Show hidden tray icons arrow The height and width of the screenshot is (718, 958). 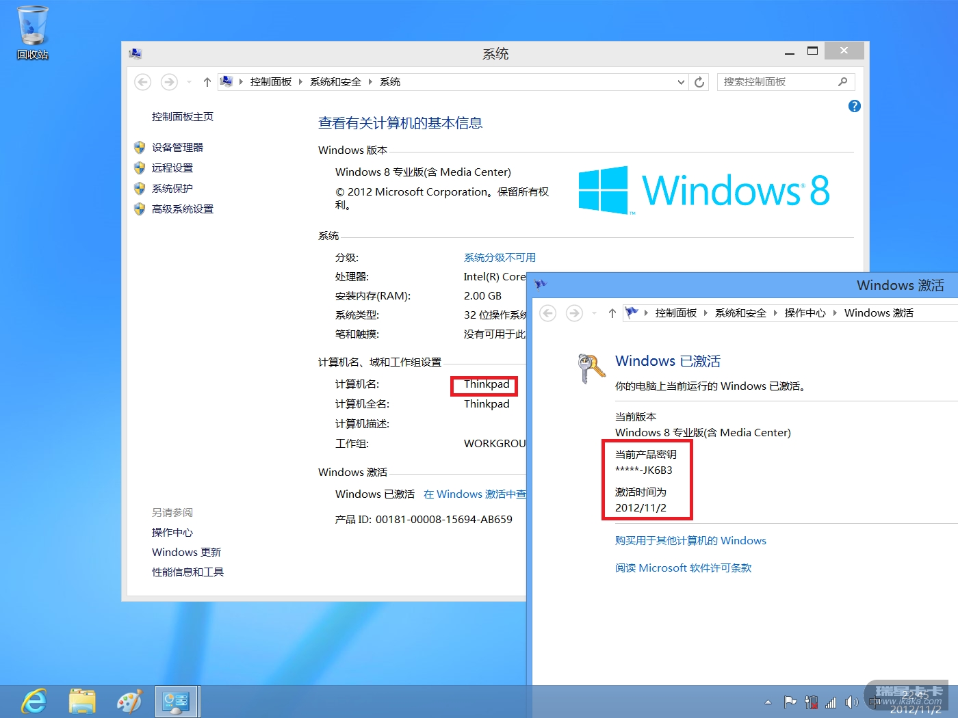click(x=768, y=702)
